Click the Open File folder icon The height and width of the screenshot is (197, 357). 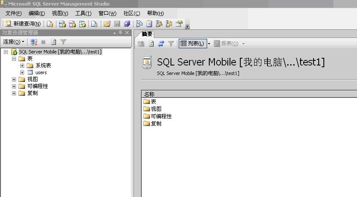(107, 24)
